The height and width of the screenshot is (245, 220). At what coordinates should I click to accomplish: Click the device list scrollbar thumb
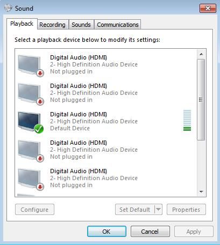pos(201,100)
